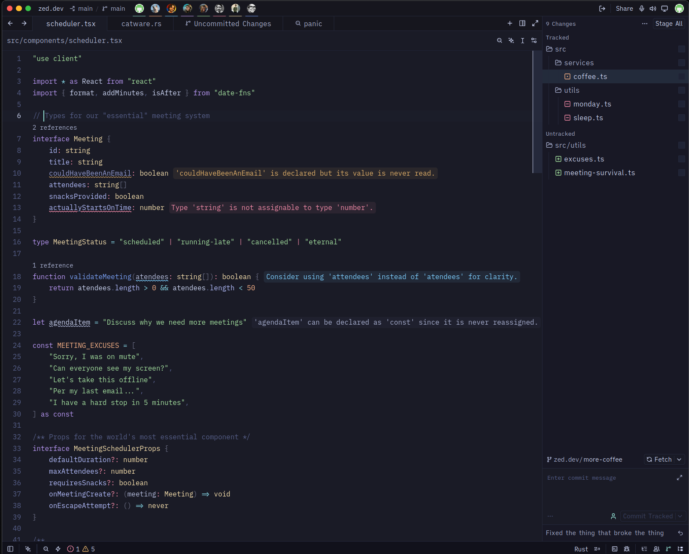The image size is (689, 554).
Task: Collapse the tracked src folder
Action: [x=556, y=49]
